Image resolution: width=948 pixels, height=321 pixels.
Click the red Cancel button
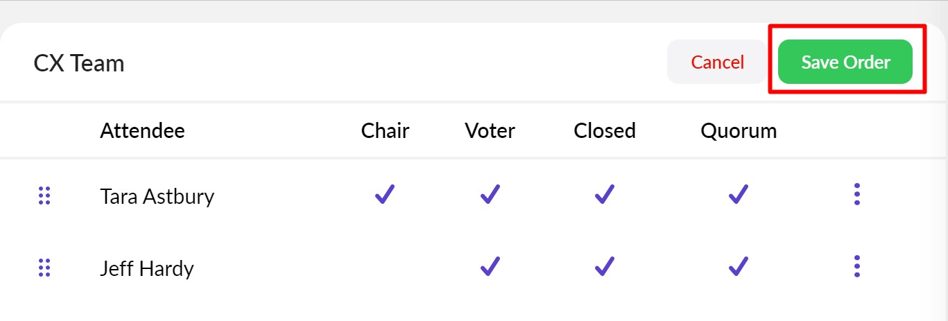[x=717, y=62]
